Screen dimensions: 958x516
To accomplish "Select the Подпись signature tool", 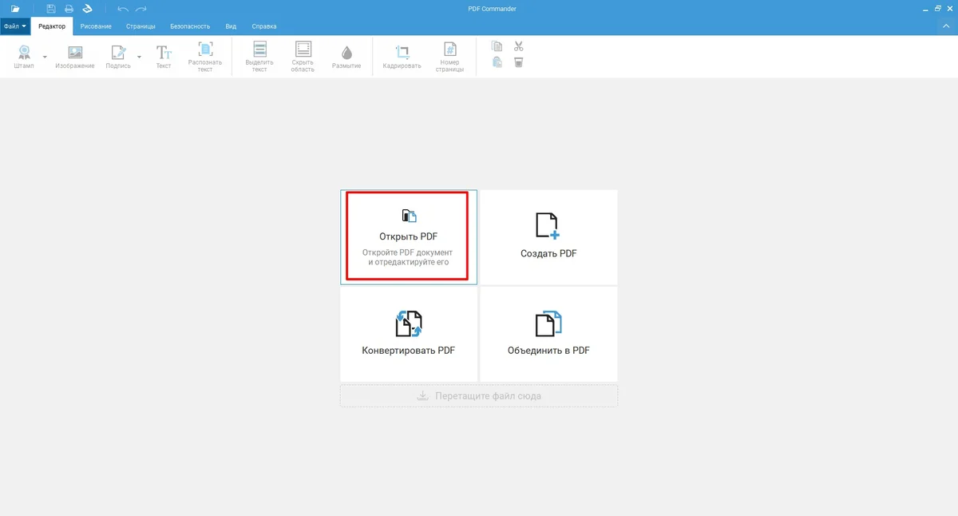I will pyautogui.click(x=118, y=57).
